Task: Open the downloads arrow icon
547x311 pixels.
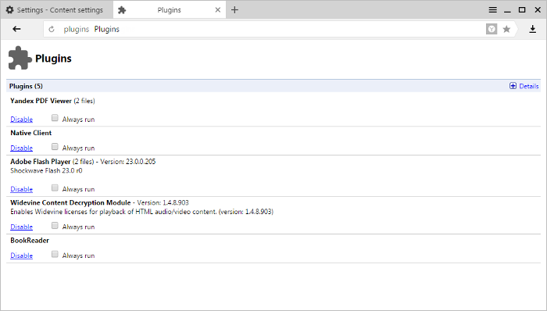Action: point(532,29)
